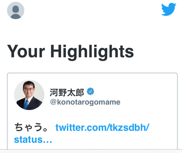Click the 'Your Highlights' heading
The height and width of the screenshot is (153, 182).
[70, 51]
